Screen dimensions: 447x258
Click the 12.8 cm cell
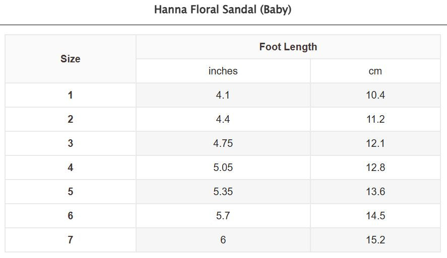point(375,167)
